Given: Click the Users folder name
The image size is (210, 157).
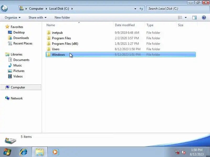Looking at the screenshot, I should tap(56, 49).
